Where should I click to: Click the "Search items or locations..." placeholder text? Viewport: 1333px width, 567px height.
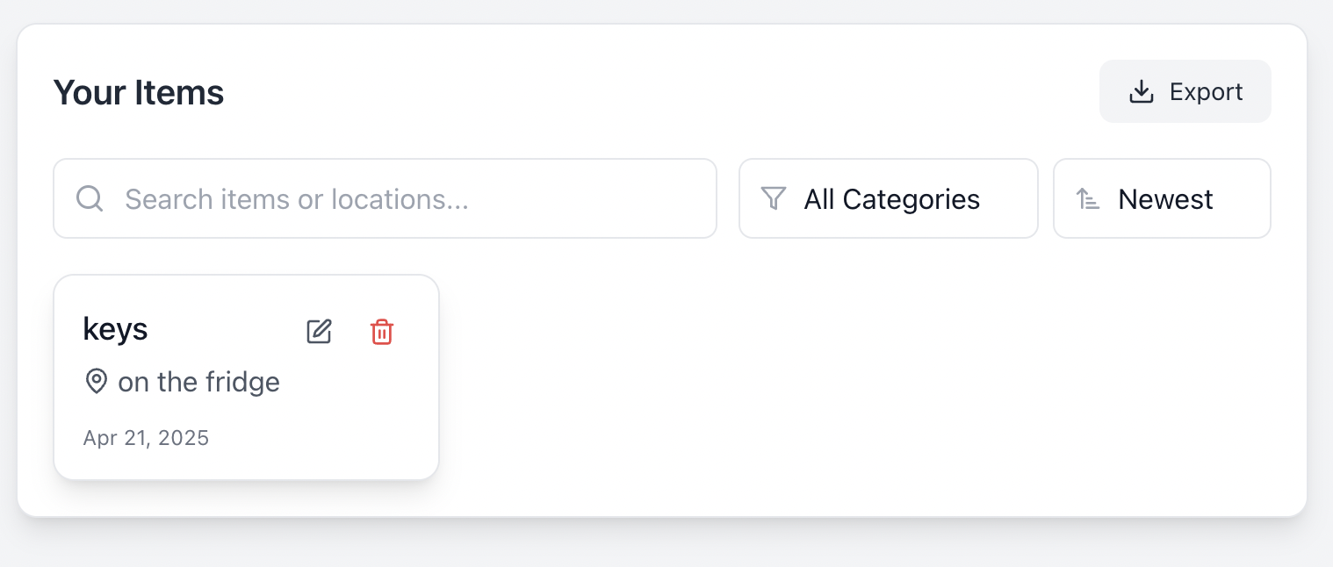pyautogui.click(x=297, y=199)
